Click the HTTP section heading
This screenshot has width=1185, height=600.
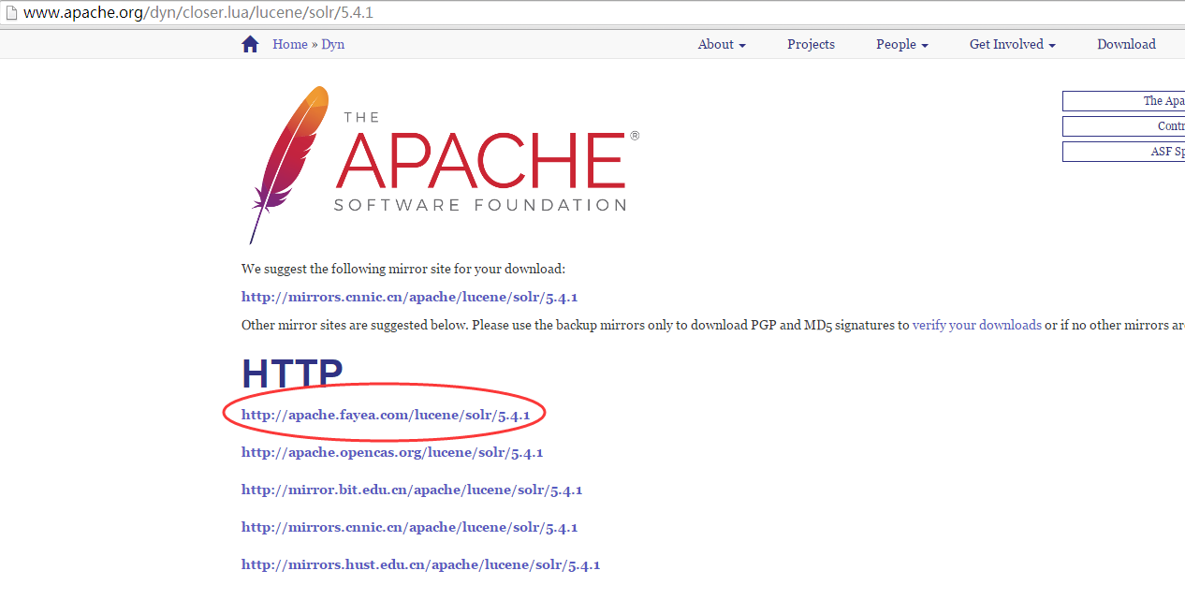click(x=292, y=373)
